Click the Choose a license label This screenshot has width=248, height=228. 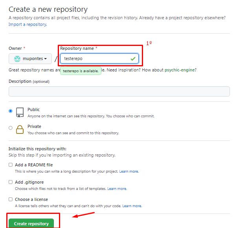31,199
